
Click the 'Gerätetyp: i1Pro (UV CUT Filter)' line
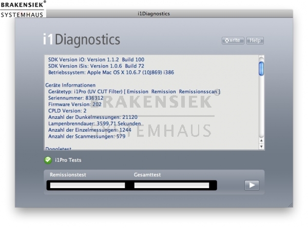pyautogui.click(x=134, y=92)
